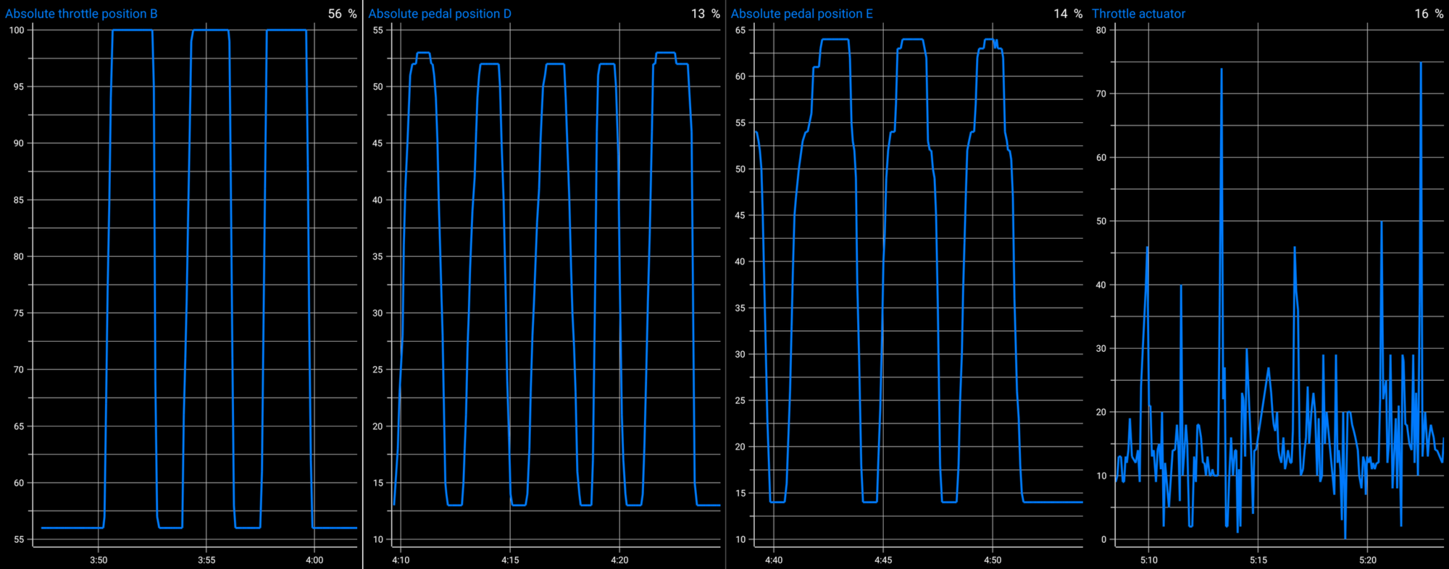1449x569 pixels.
Task: Click the 5:15 time axis label
Action: tap(1258, 560)
